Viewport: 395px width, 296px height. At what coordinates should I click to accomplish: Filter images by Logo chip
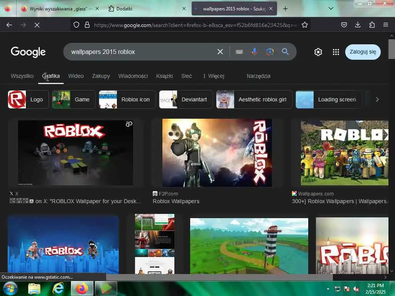(x=28, y=99)
